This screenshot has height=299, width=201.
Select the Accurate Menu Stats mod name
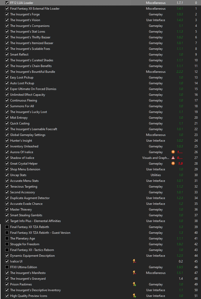pyautogui.click(x=25, y=181)
